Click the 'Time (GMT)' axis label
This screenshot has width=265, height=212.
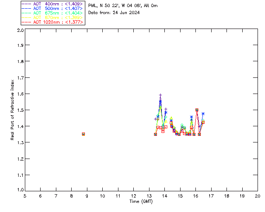[x=141, y=202]
